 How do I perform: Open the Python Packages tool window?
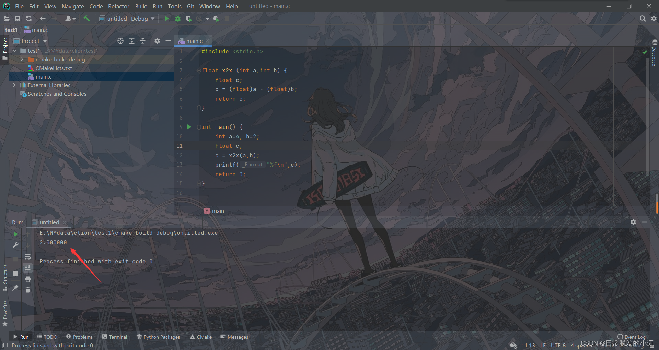coord(158,337)
